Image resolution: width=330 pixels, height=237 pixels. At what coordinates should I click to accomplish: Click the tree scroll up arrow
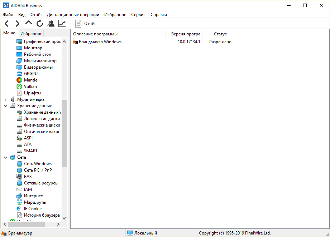click(64, 41)
